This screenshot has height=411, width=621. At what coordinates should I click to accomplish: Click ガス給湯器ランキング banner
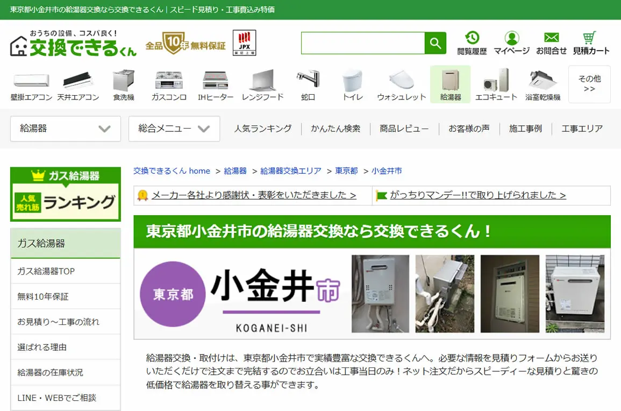(x=66, y=194)
